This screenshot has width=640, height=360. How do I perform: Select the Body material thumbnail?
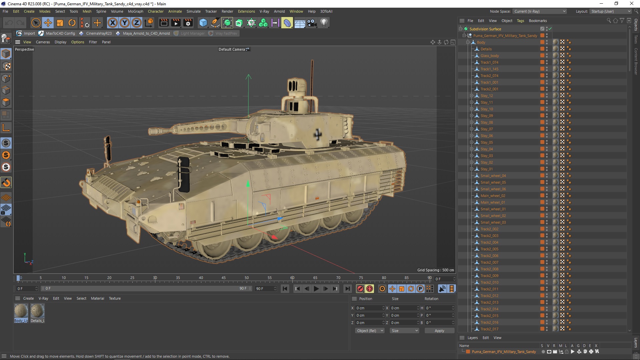(x=21, y=313)
